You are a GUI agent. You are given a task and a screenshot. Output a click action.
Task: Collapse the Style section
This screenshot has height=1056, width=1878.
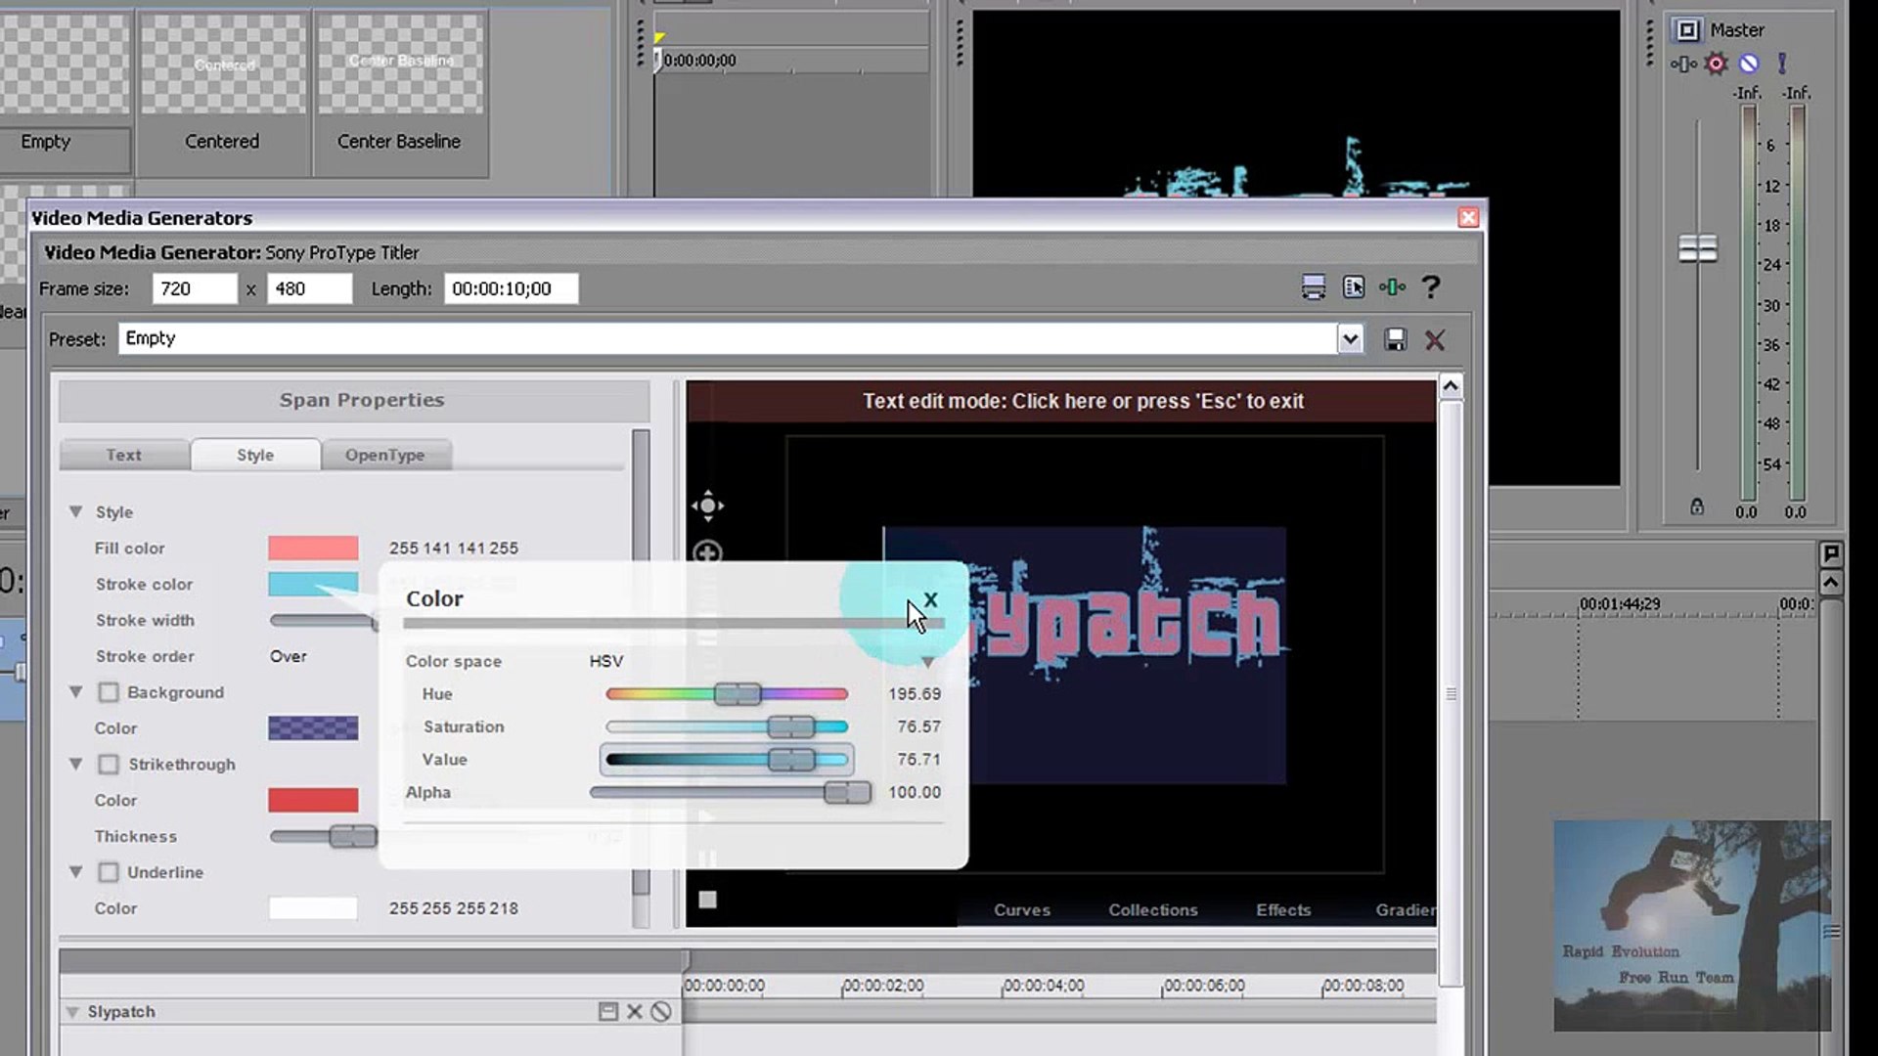coord(75,512)
